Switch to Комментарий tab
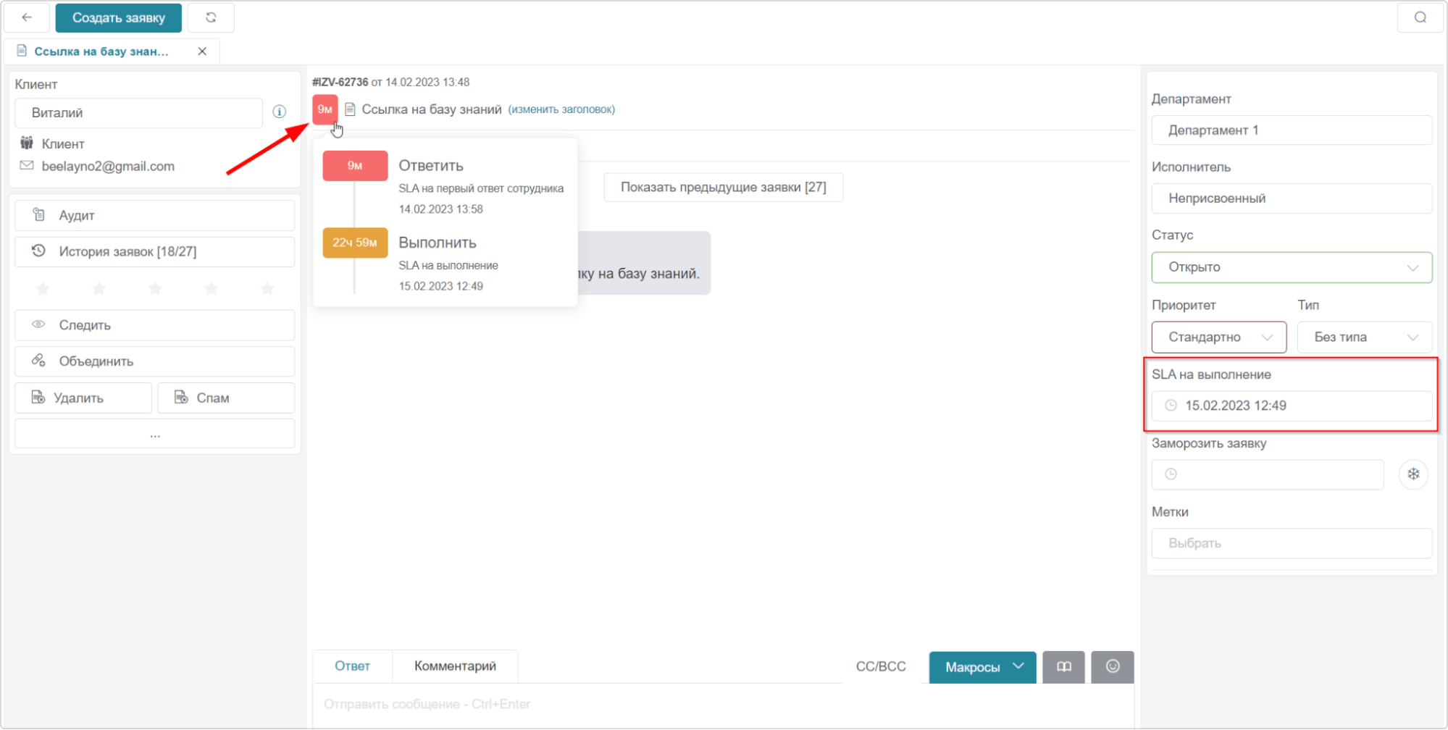The image size is (1448, 730). [x=455, y=666]
